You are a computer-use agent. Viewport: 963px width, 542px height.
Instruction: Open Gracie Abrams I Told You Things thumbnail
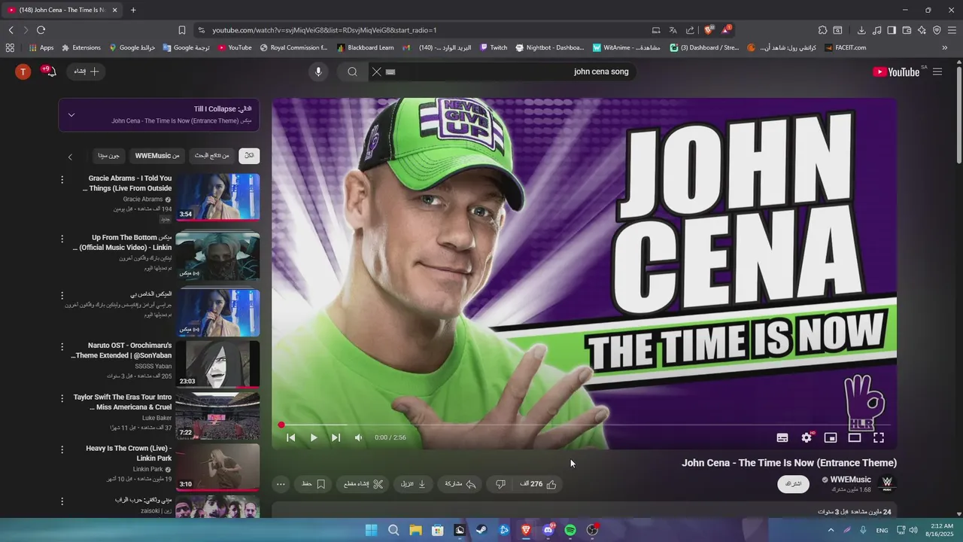218,197
